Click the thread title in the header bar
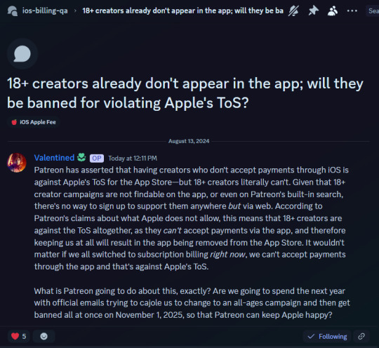The height and width of the screenshot is (348, 379). pos(182,11)
